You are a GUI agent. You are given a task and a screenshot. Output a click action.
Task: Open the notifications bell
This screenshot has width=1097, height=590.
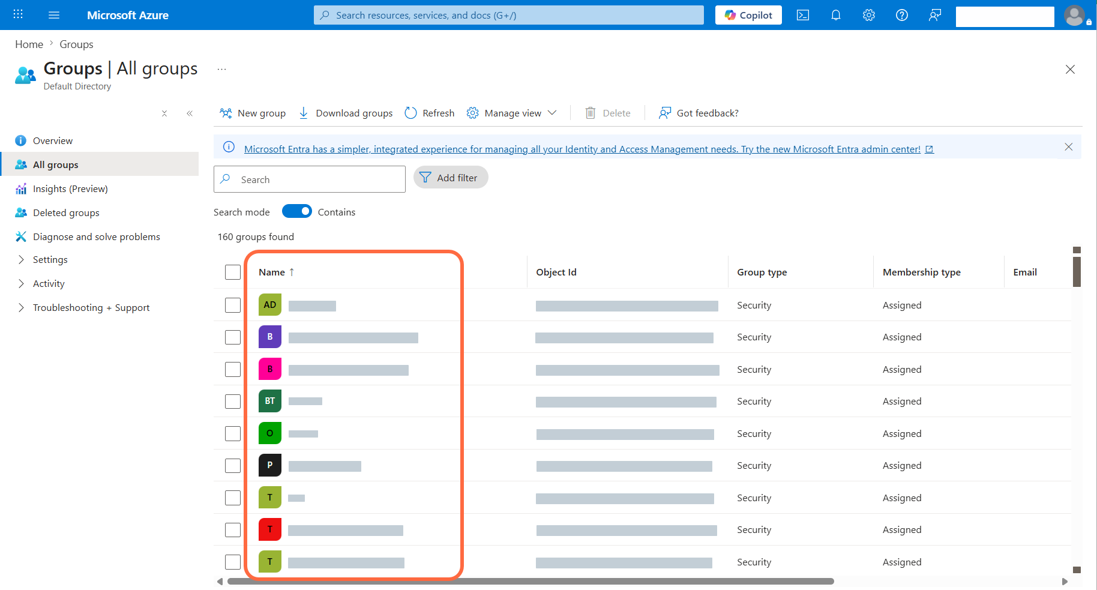coord(836,15)
